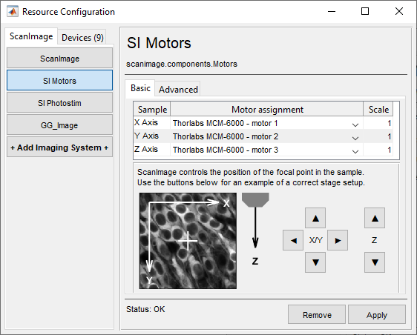Viewport: 417px width, 335px height.
Task: Click the Scale column header
Action: point(378,110)
